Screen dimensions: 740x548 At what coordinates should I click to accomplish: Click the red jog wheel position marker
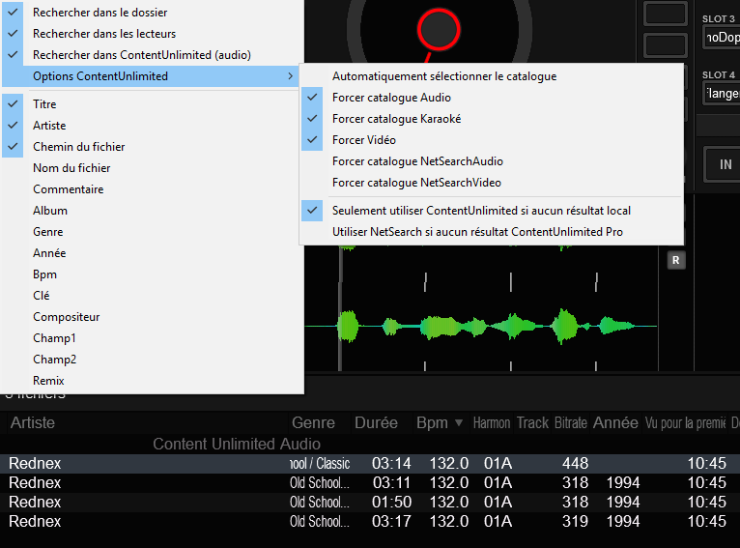pyautogui.click(x=439, y=29)
